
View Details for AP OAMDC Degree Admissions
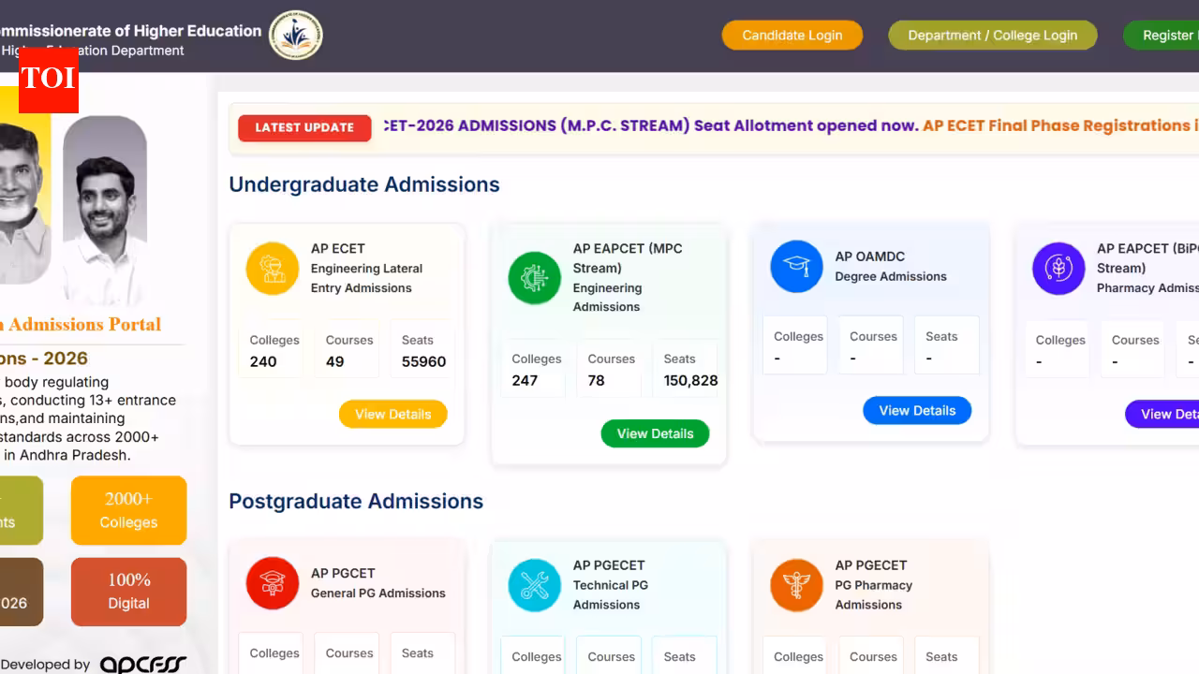[x=918, y=410]
